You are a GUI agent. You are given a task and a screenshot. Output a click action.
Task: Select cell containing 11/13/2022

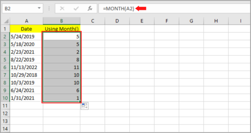[27, 67]
